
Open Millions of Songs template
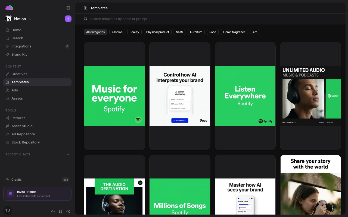pos(180,185)
